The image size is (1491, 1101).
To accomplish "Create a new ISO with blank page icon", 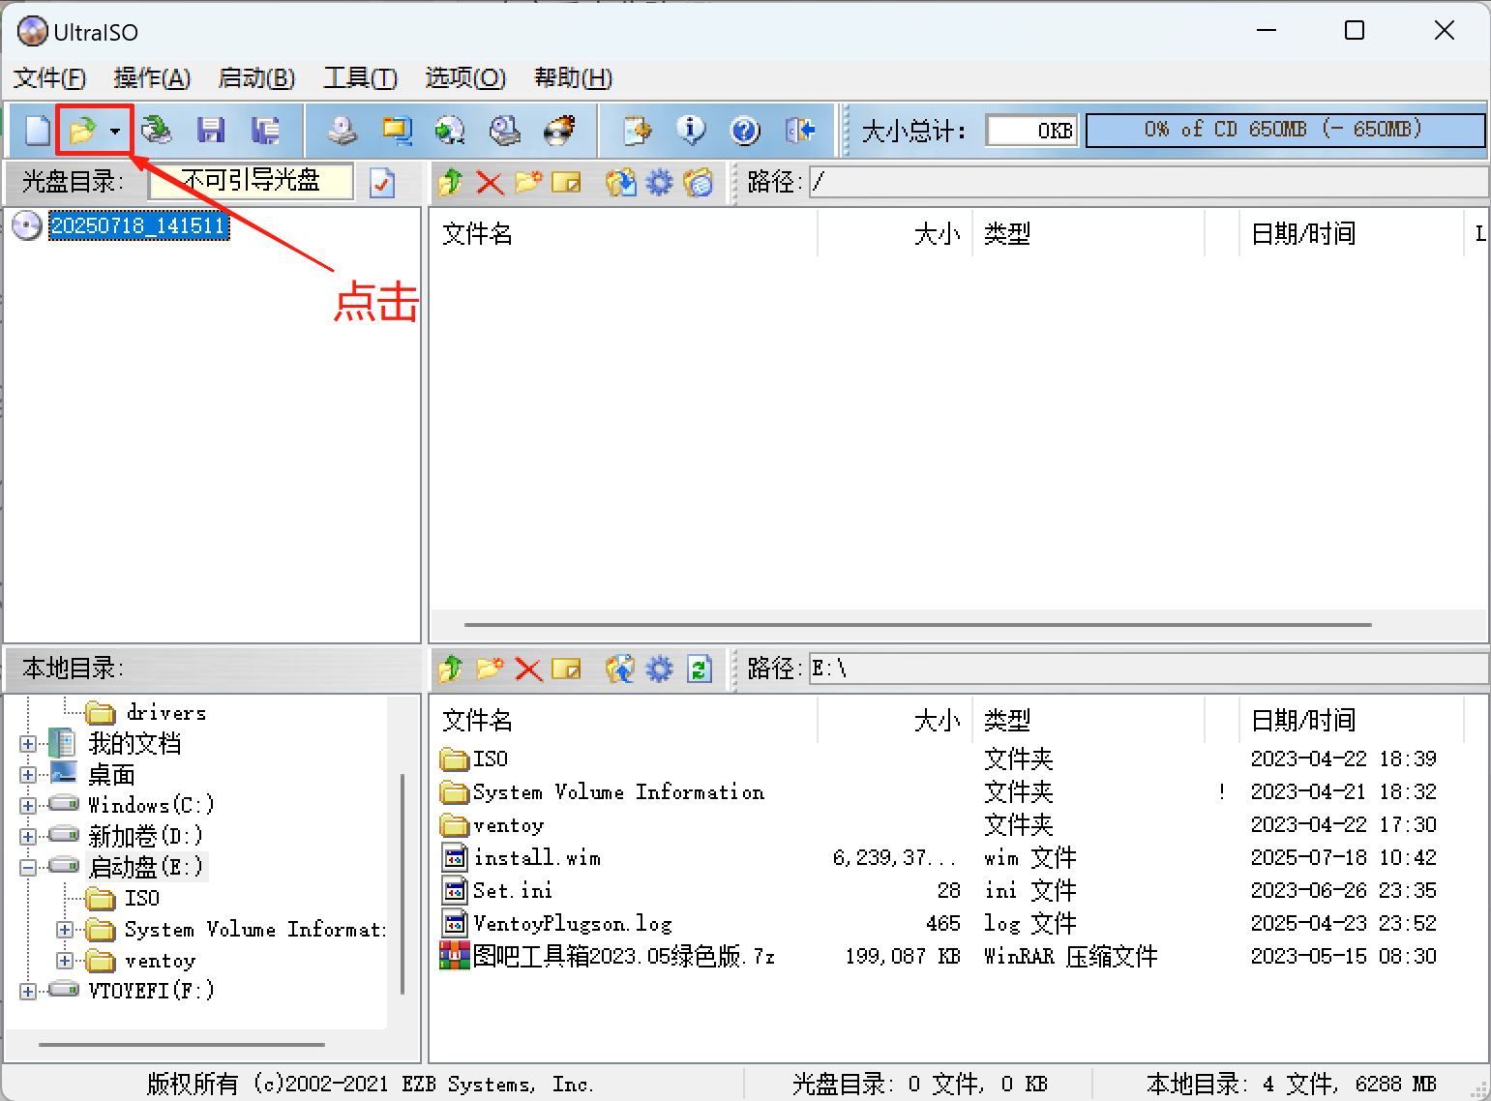I will (37, 130).
